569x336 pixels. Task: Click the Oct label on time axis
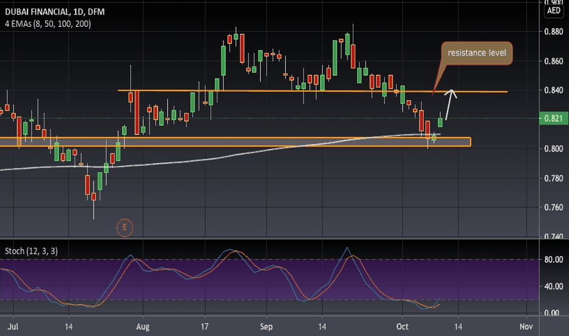402,327
